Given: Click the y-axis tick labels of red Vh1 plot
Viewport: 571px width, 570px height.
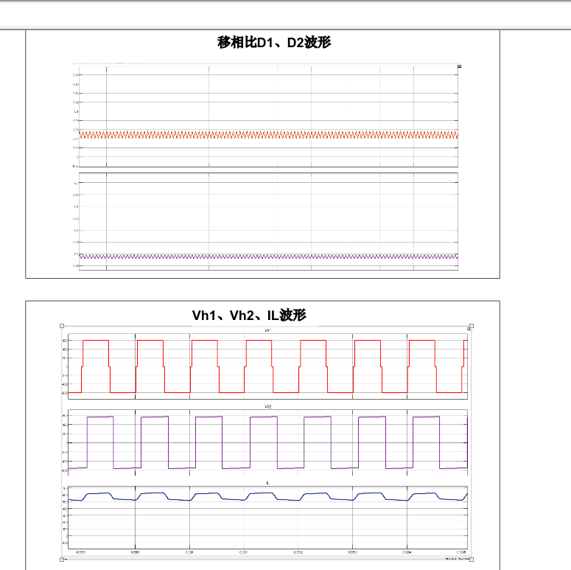Looking at the screenshot, I should [65, 366].
